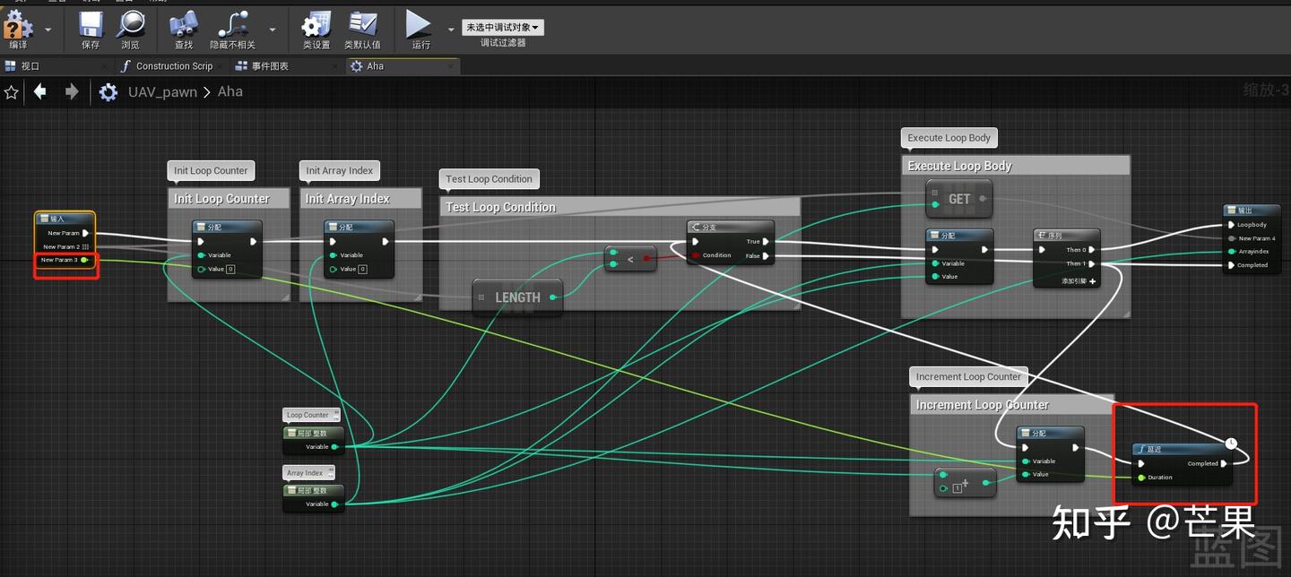Save the blueprint with 保存 icon
The height and width of the screenshot is (577, 1291).
click(91, 26)
